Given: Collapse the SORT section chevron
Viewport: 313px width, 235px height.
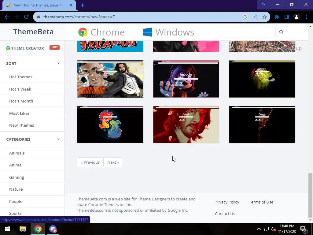Looking at the screenshot, I should [58, 63].
